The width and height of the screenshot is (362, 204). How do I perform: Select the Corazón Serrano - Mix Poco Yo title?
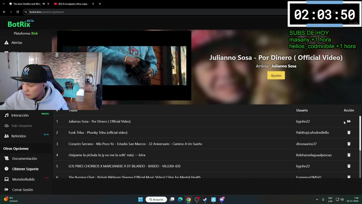[x=135, y=144]
